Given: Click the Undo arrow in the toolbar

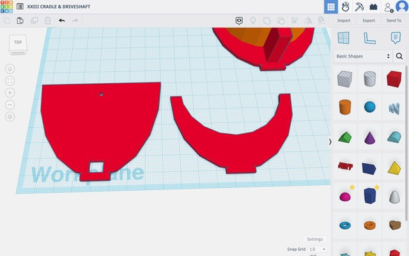Looking at the screenshot, I should coord(61,20).
